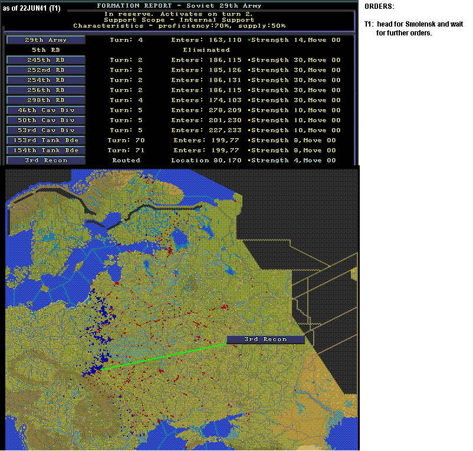Click the red marker cluster near Leningrad
473x451 pixels.
pyautogui.click(x=169, y=250)
